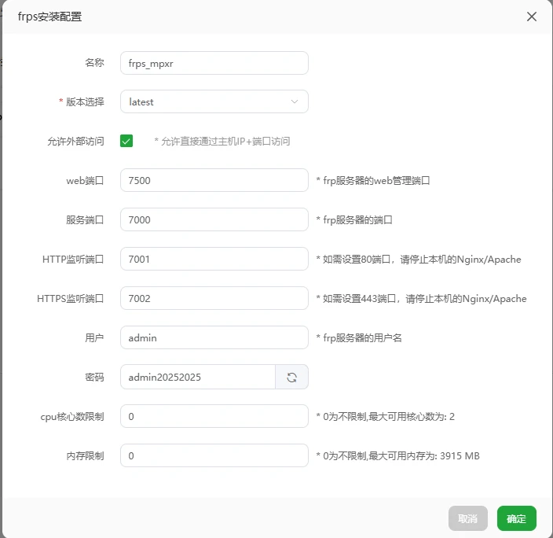The width and height of the screenshot is (553, 538).
Task: Click the hint 如需设置443端口
Action: (x=359, y=299)
